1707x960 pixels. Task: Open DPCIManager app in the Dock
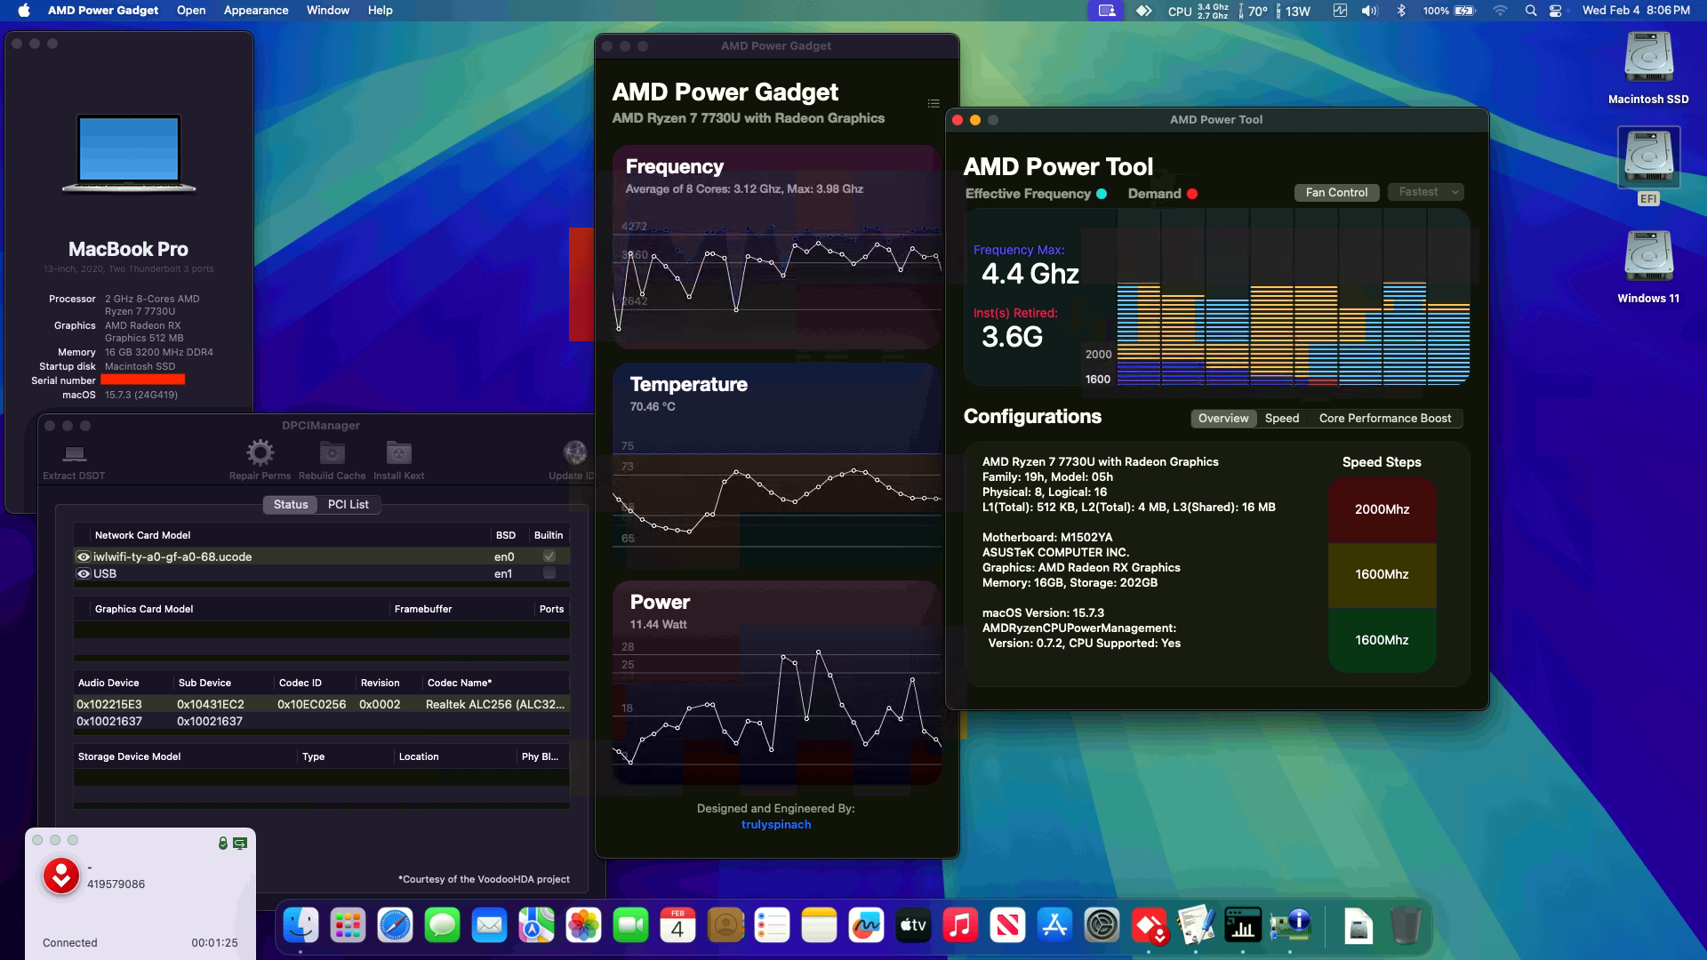[x=1291, y=926]
